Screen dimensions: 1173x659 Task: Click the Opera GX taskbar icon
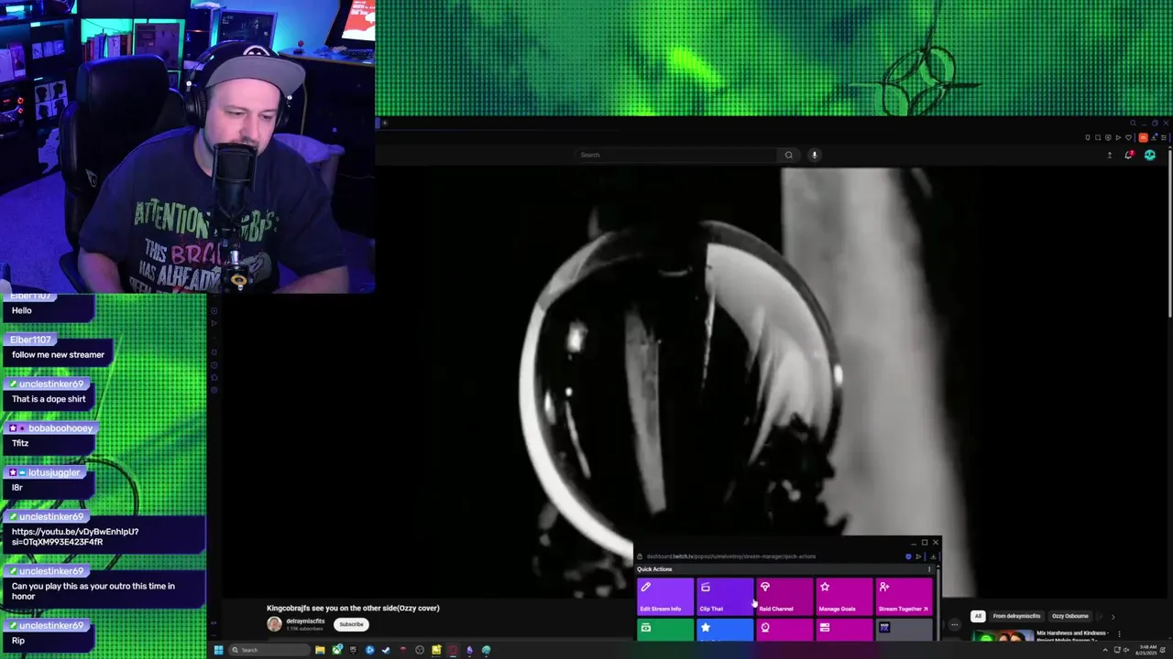(x=453, y=650)
